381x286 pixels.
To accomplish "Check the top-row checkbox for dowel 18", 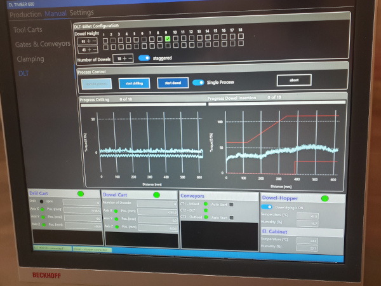I will (x=241, y=36).
